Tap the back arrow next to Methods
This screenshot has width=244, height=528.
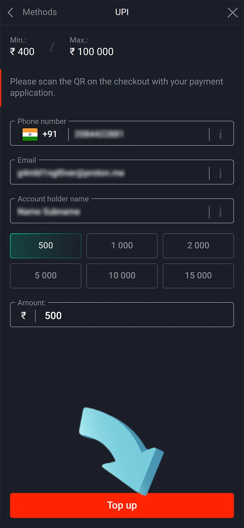pyautogui.click(x=10, y=12)
